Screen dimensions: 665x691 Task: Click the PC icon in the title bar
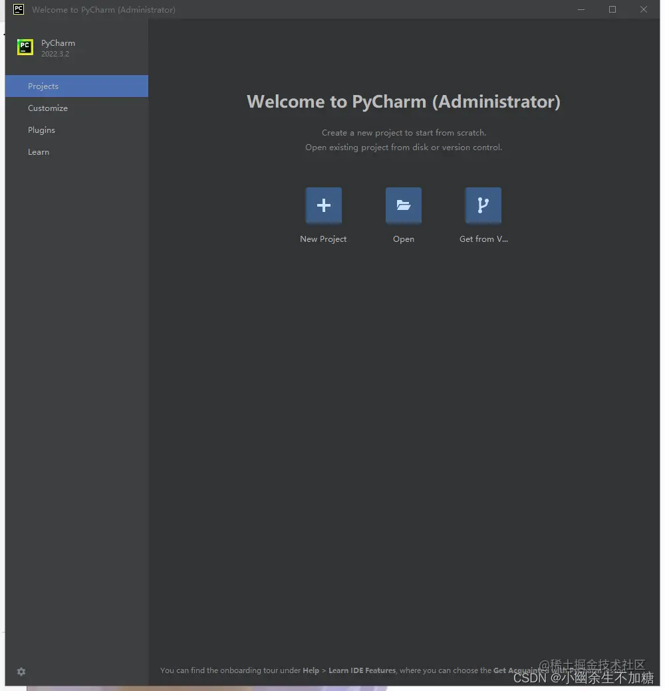(x=19, y=9)
